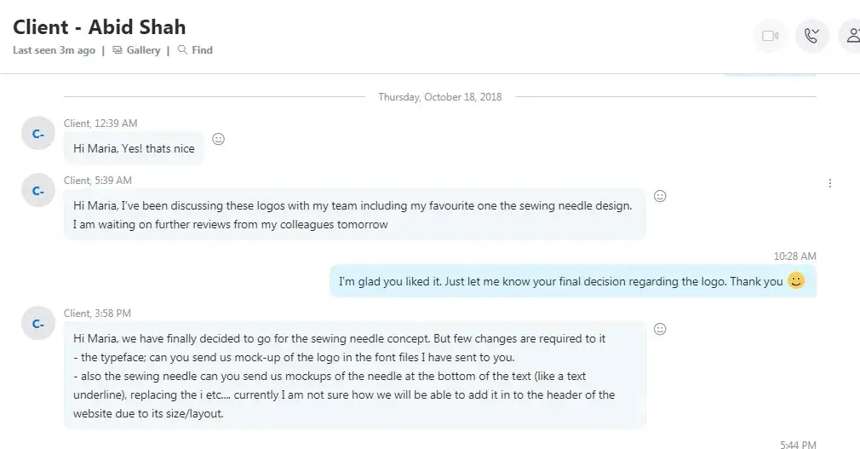
Task: Open the conversation Gallery
Action: point(137,50)
